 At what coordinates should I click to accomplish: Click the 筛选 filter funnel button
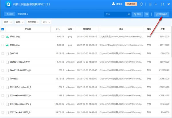coord(137,14)
